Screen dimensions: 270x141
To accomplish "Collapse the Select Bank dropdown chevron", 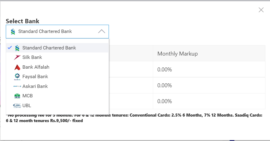I will (102, 31).
